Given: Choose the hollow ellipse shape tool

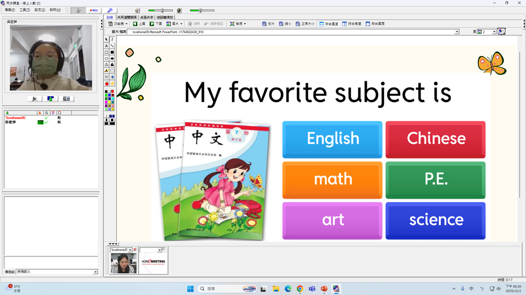Looking at the screenshot, I should pyautogui.click(x=107, y=59).
